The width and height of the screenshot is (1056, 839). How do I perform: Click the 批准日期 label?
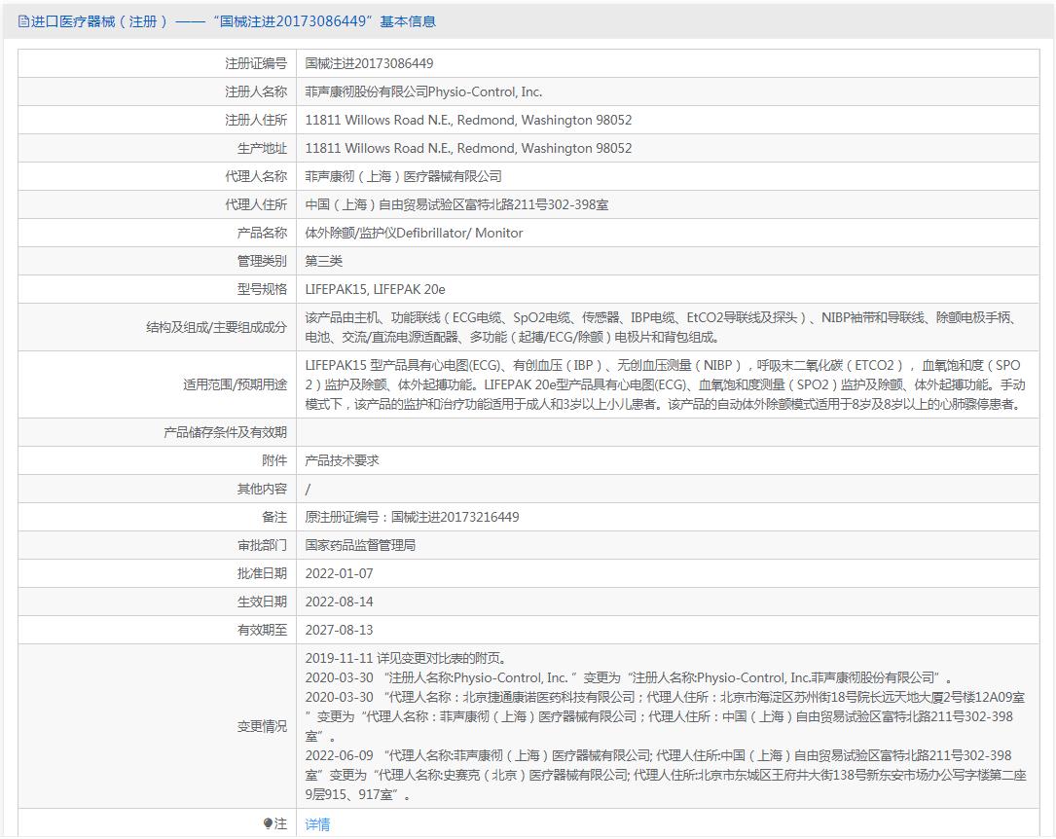pyautogui.click(x=262, y=573)
